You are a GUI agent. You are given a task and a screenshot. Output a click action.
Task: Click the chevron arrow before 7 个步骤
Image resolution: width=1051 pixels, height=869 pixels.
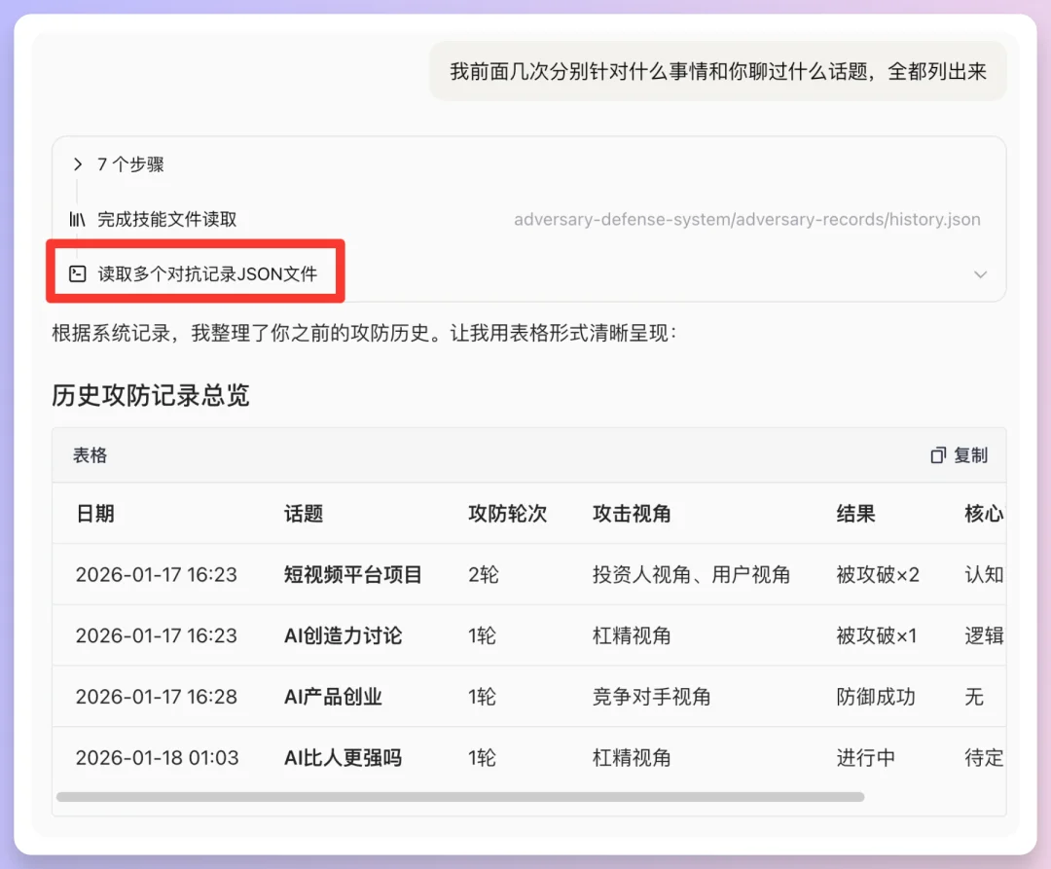tap(76, 163)
